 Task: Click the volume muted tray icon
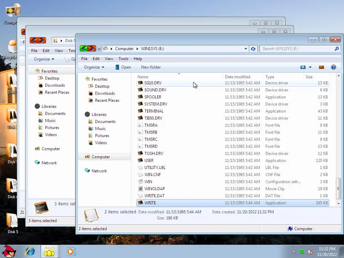pyautogui.click(x=310, y=252)
